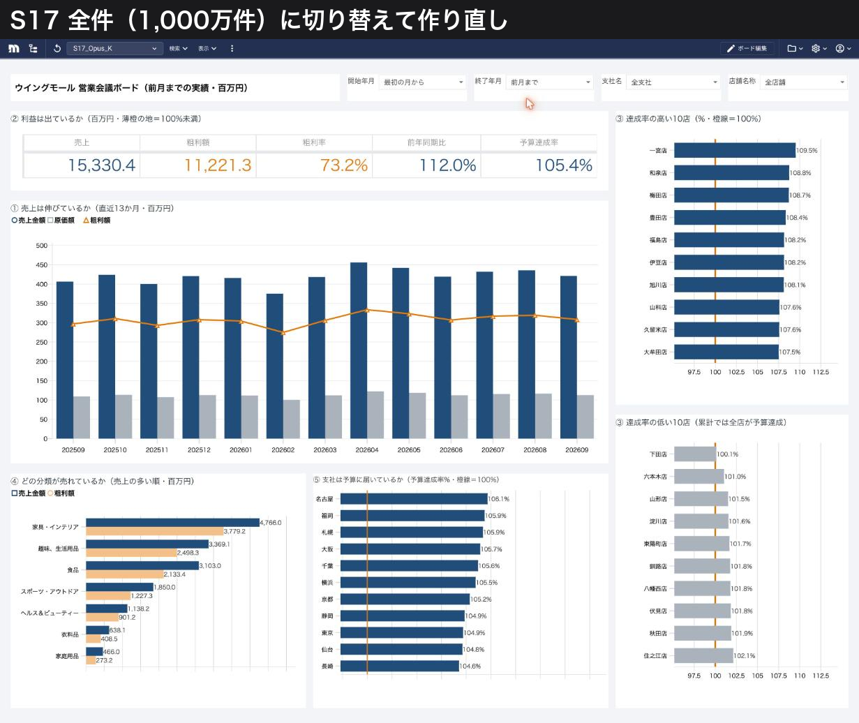This screenshot has height=723, width=859.
Task: Click the 202604 sales bar in monthly chart
Action: coord(359,350)
